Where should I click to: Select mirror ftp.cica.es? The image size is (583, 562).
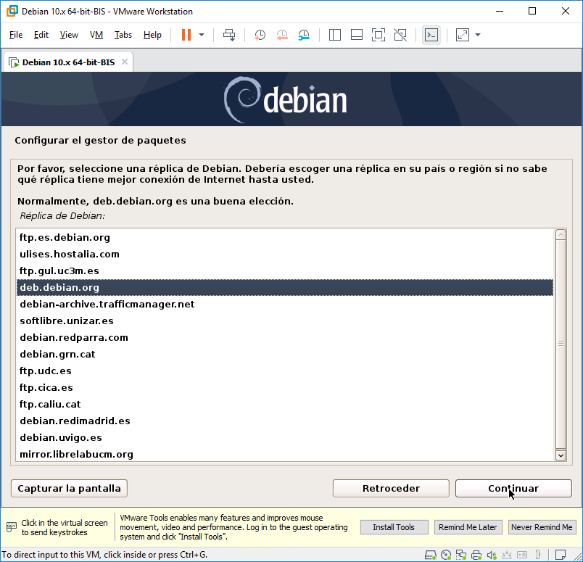[285, 387]
